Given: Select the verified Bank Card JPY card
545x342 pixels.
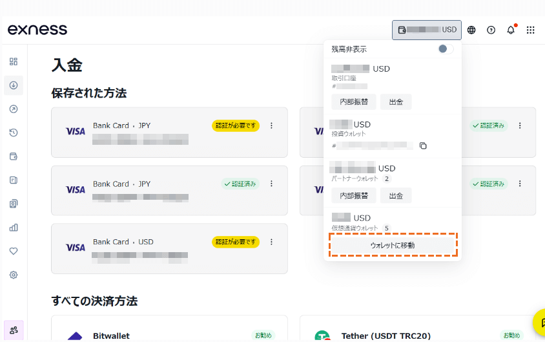Looking at the screenshot, I should (169, 191).
